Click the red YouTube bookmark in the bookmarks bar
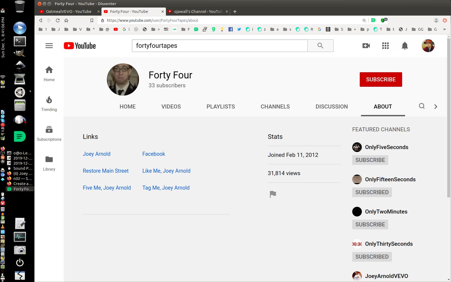 point(116,29)
